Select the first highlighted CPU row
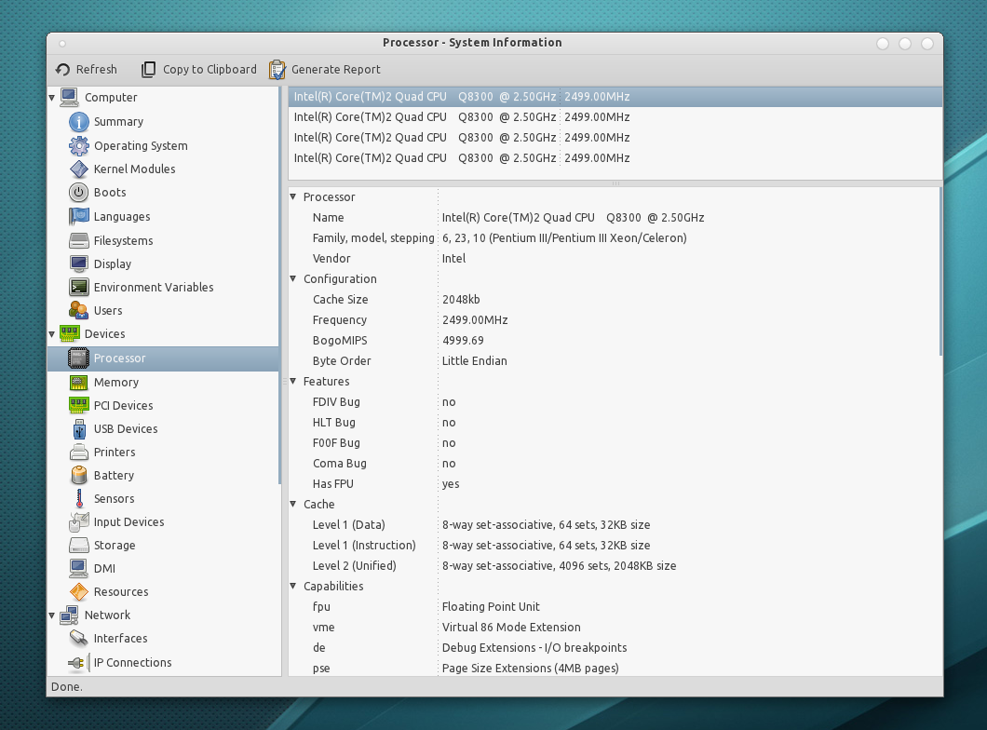Viewport: 987px width, 730px height. pyautogui.click(x=615, y=96)
